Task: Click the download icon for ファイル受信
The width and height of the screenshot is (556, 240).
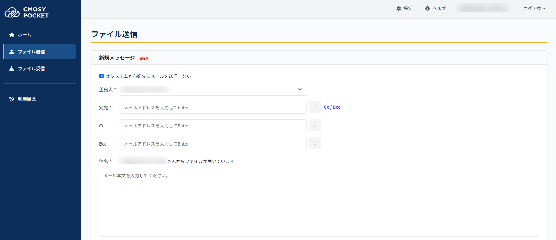Action: click(12, 69)
